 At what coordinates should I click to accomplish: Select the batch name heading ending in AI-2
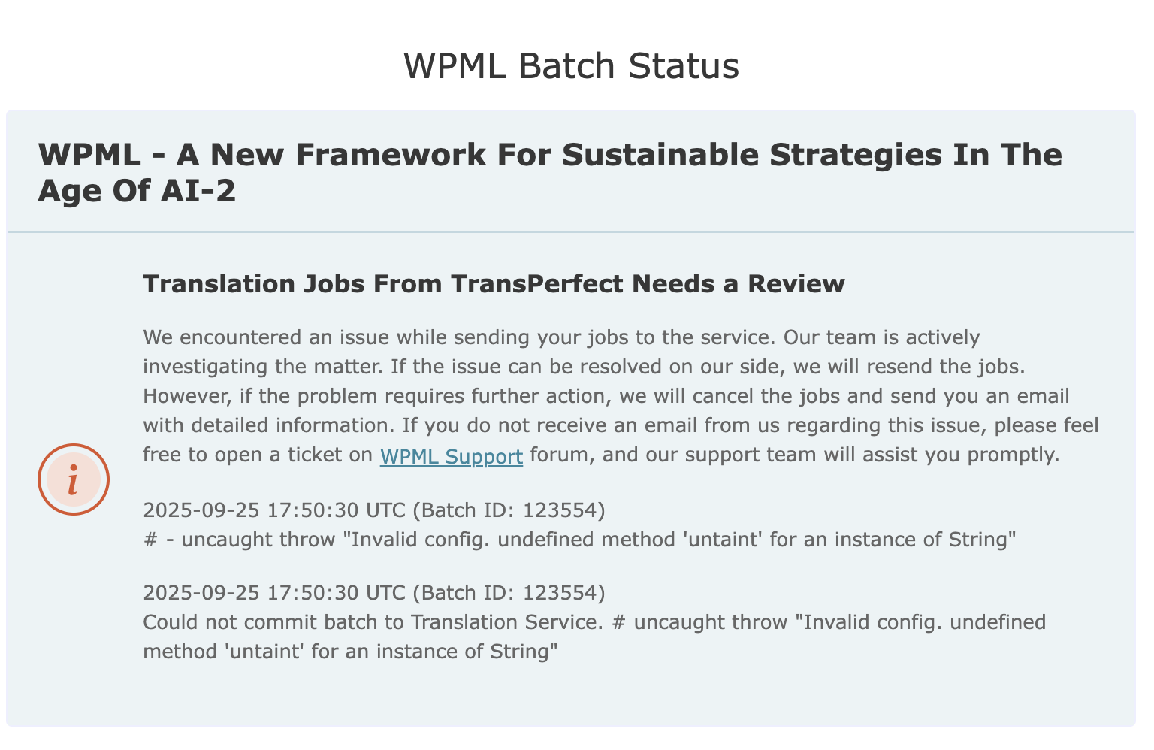549,172
